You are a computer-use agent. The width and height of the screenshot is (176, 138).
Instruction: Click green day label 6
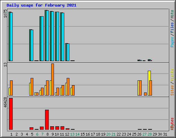37,134
